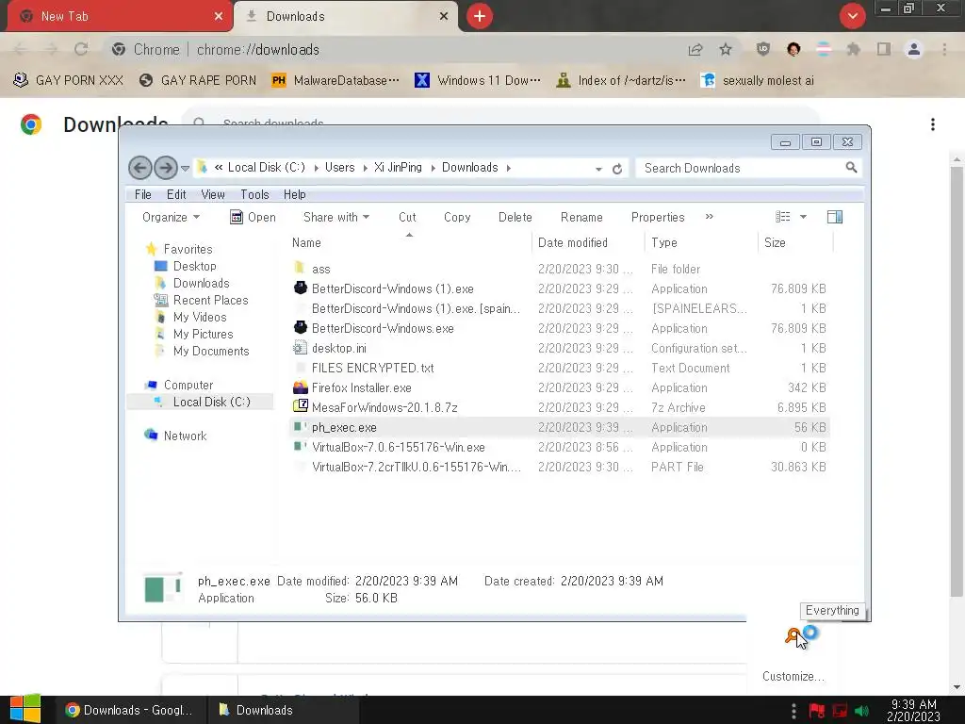Select Recent Places in navigation pane
Screen dimensions: 965x724
[x=210, y=300]
